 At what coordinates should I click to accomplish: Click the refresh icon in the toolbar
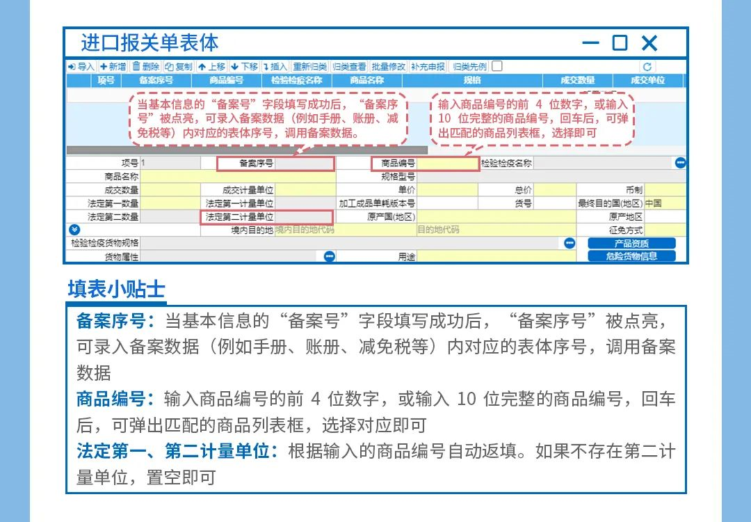(x=647, y=67)
